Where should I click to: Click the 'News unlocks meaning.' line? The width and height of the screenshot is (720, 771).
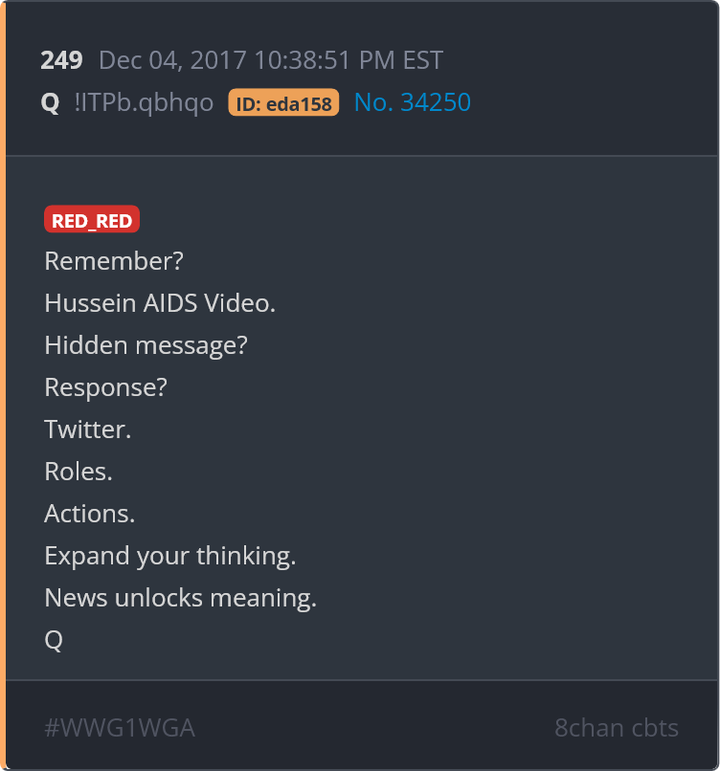pyautogui.click(x=181, y=598)
